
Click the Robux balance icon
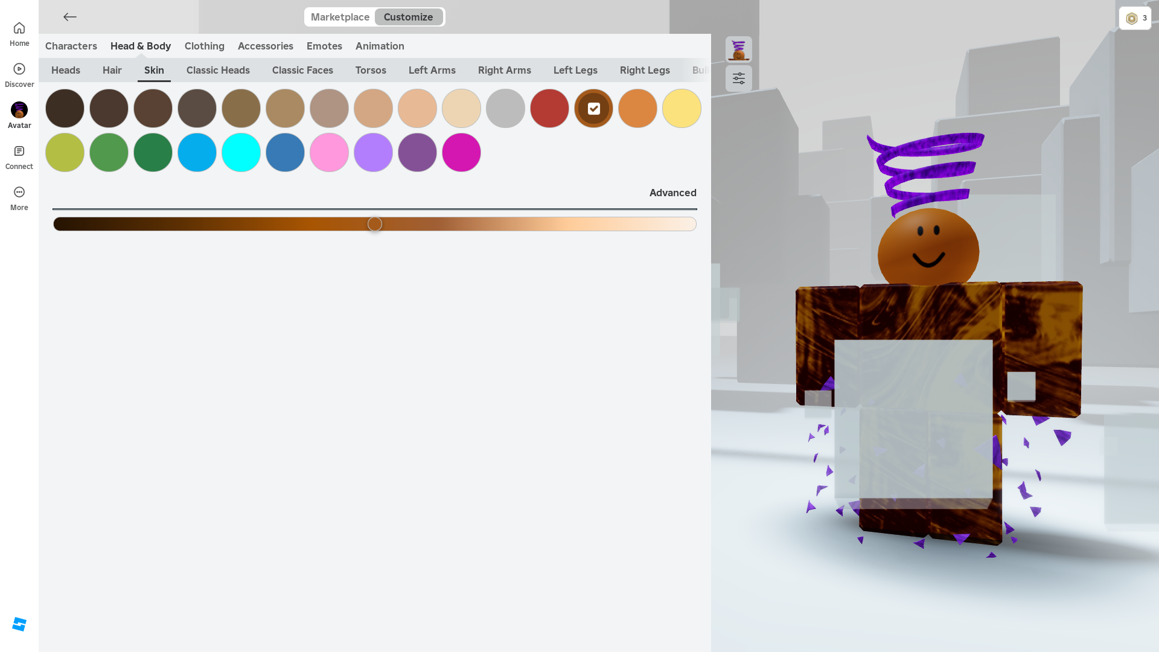point(1132,18)
